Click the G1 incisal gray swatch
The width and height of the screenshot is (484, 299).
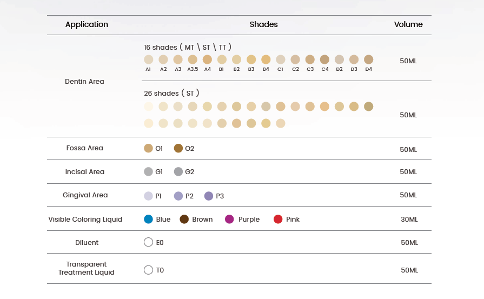(x=149, y=171)
